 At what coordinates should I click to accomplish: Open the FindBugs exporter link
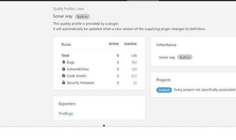click(x=66, y=113)
